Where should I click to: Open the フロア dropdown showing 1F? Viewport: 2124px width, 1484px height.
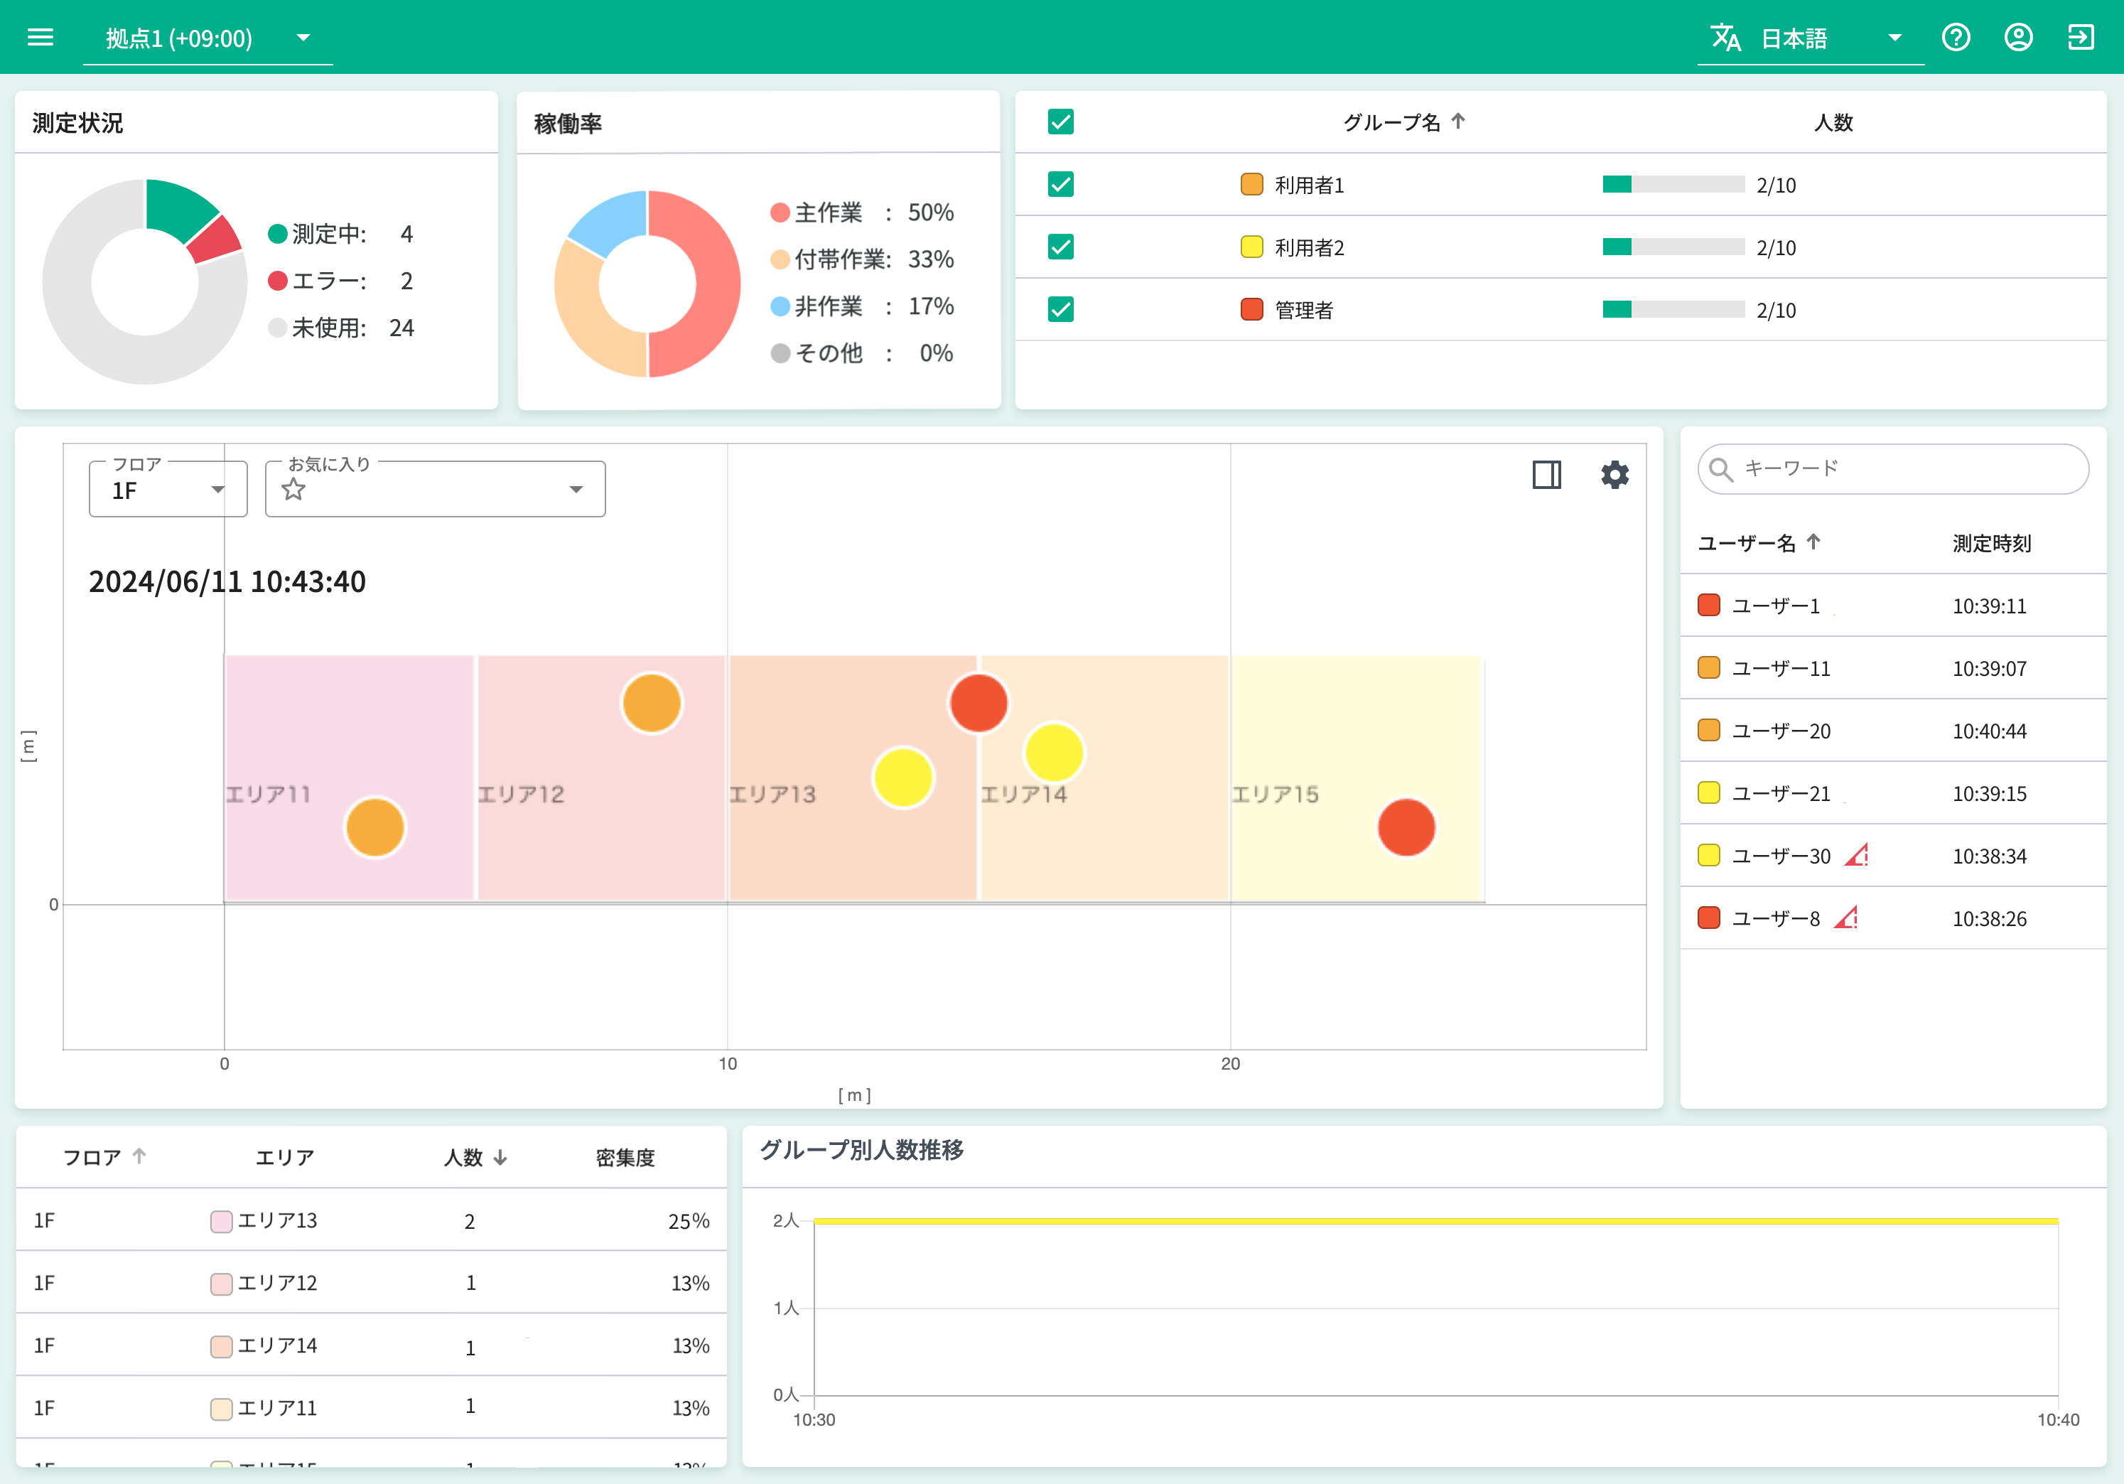tap(218, 490)
